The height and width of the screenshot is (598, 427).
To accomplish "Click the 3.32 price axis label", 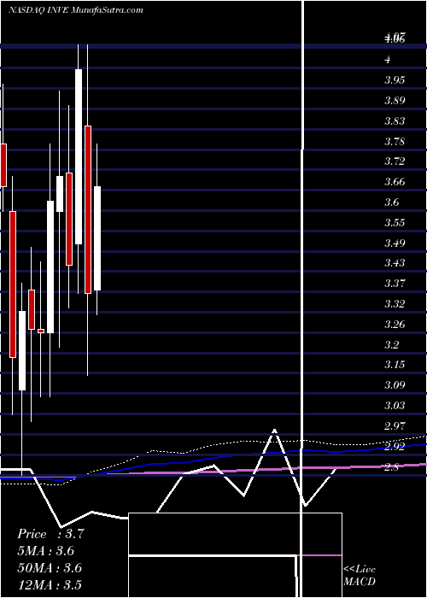I will tap(394, 304).
